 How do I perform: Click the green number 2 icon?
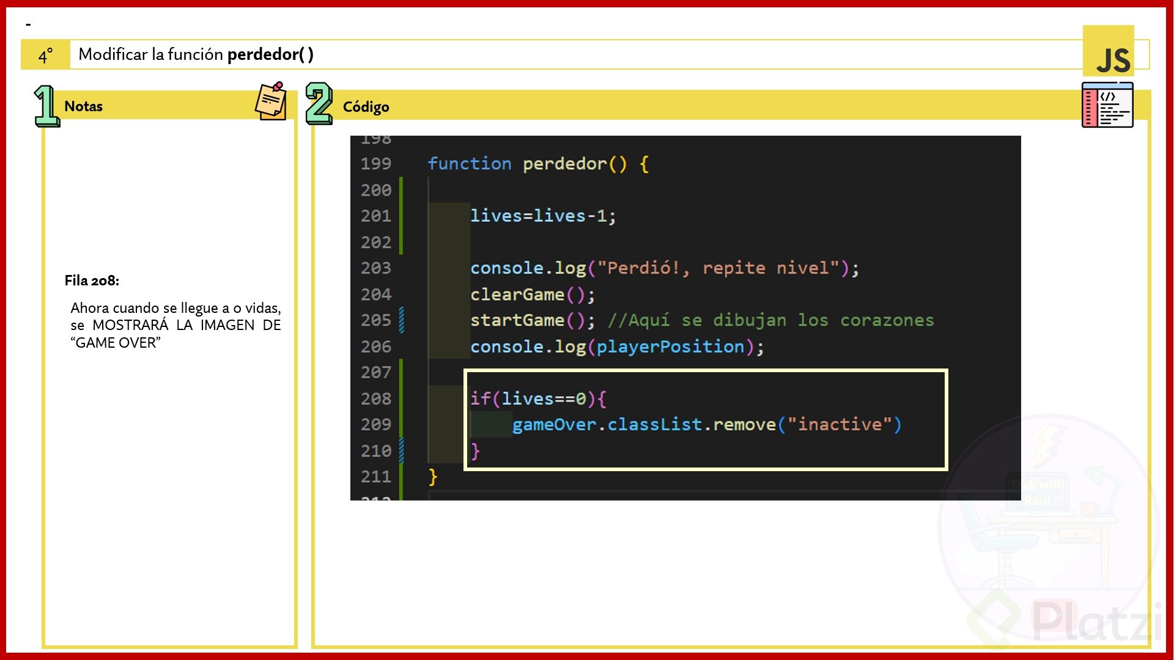[319, 104]
